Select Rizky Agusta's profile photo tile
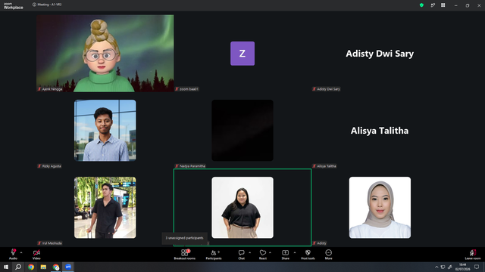This screenshot has height=272, width=485. click(x=105, y=130)
